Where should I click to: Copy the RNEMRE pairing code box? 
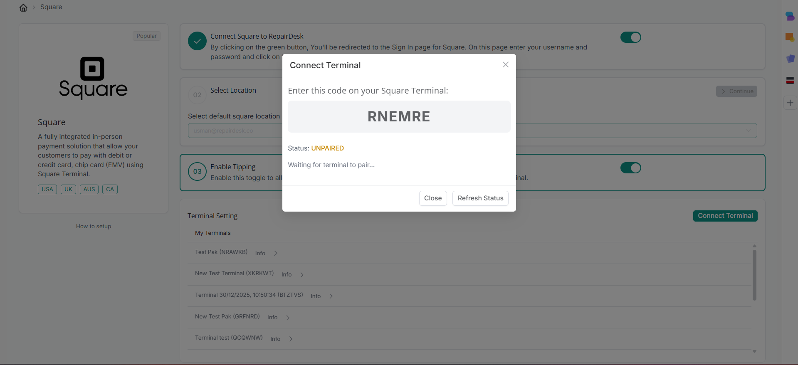coord(399,116)
